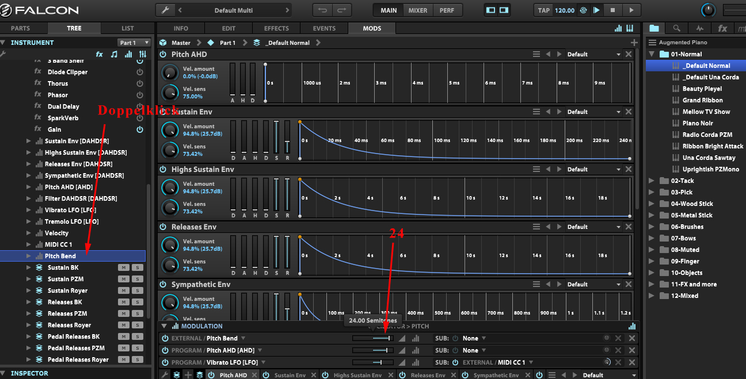Toggle power for Sustain Env modulator
Image resolution: width=746 pixels, height=379 pixels.
[x=163, y=112]
